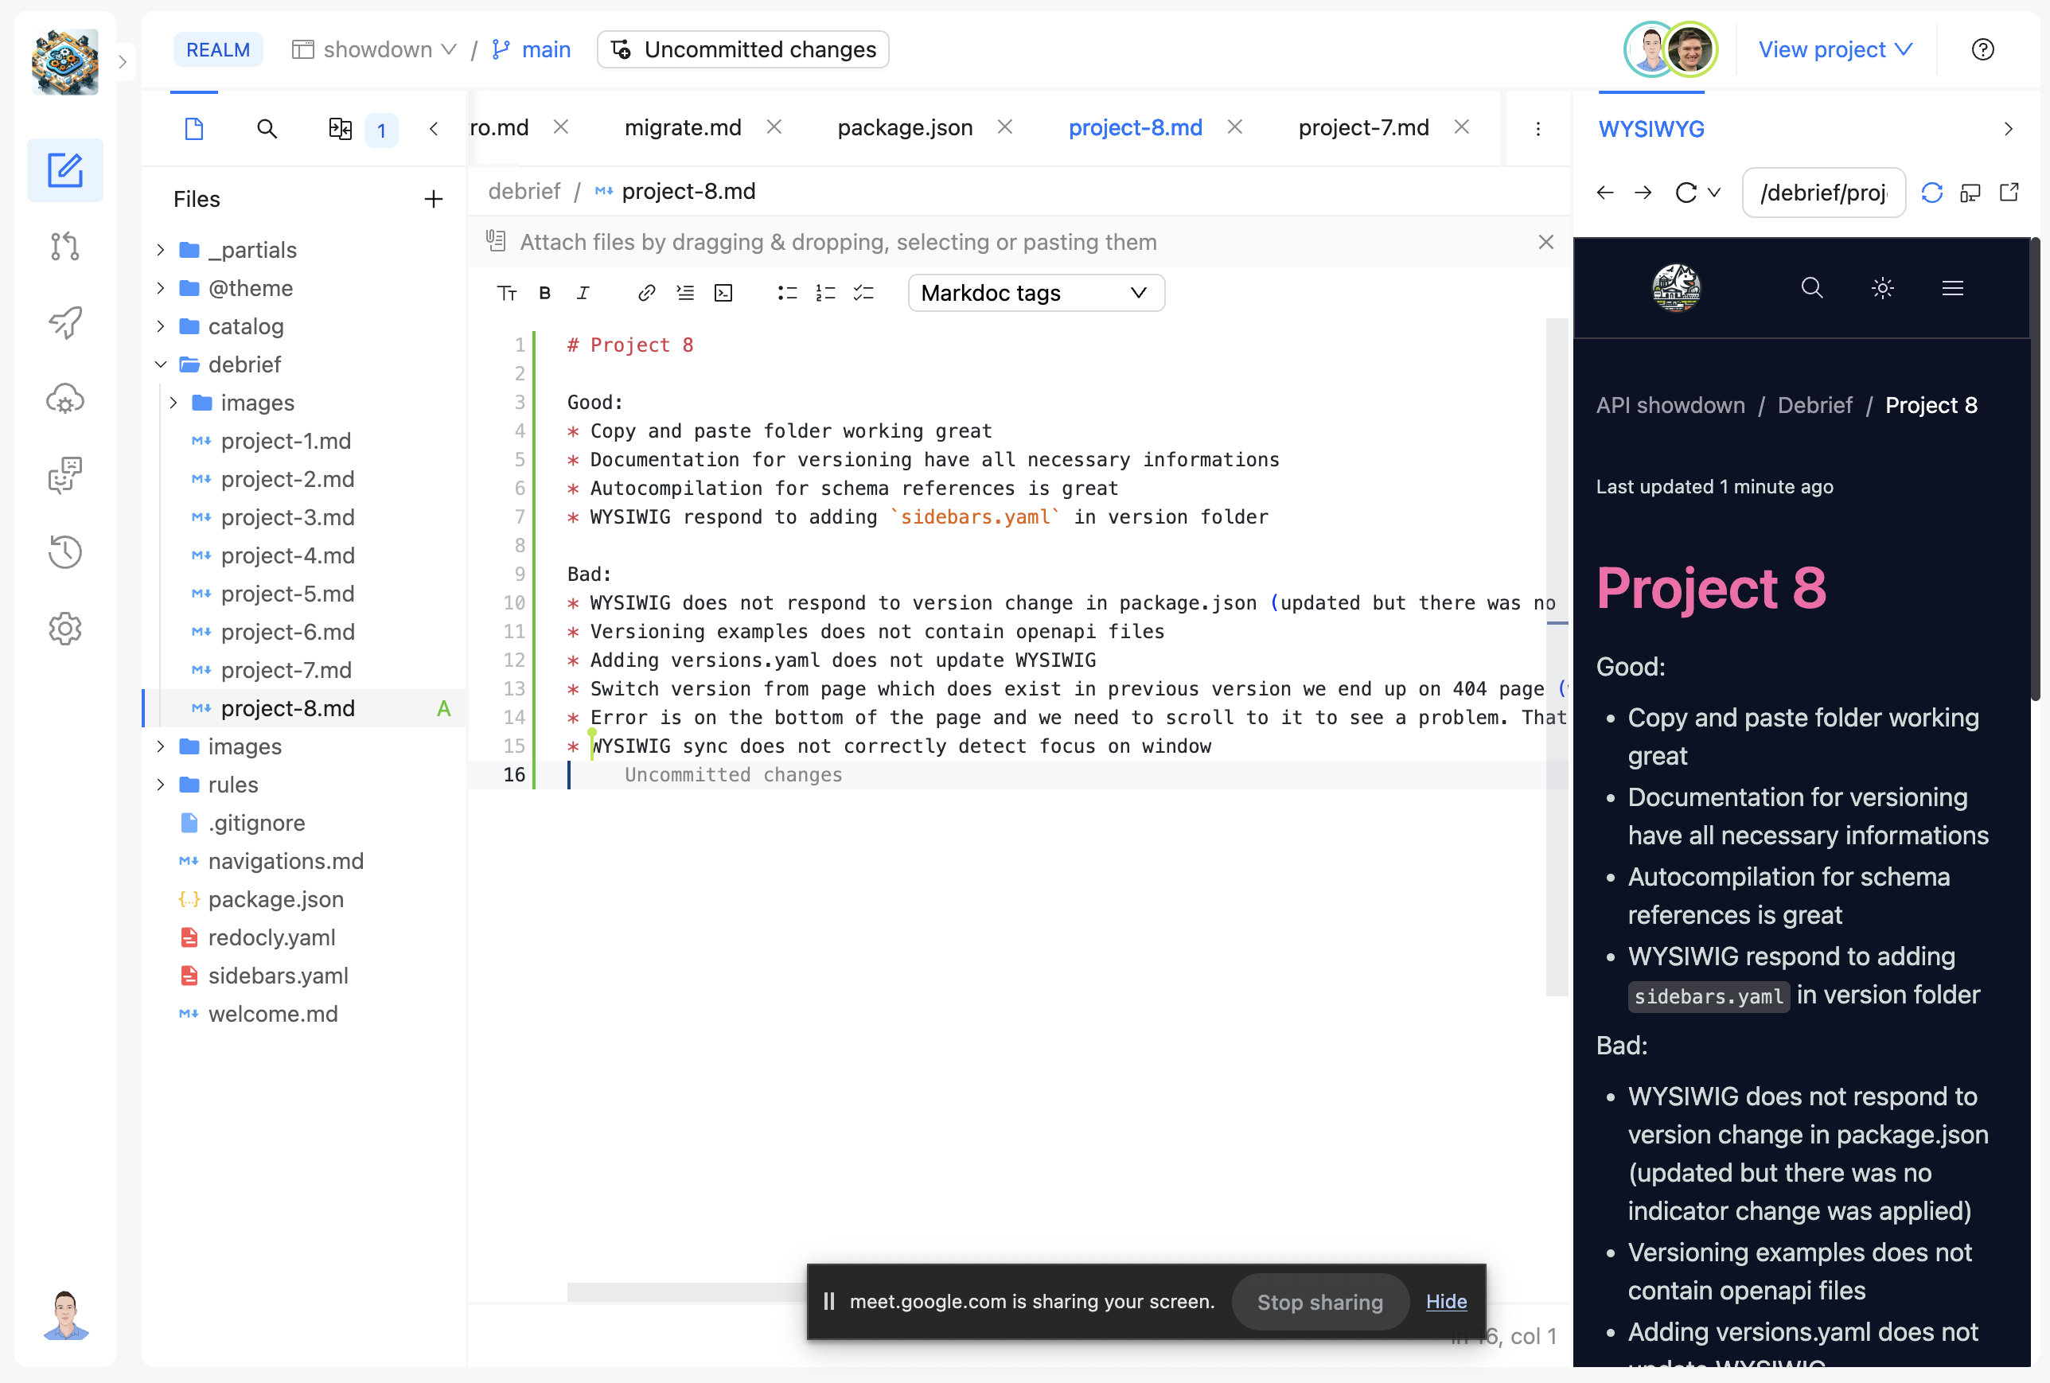Click the preview URL path field
2050x1383 pixels.
pos(1823,193)
